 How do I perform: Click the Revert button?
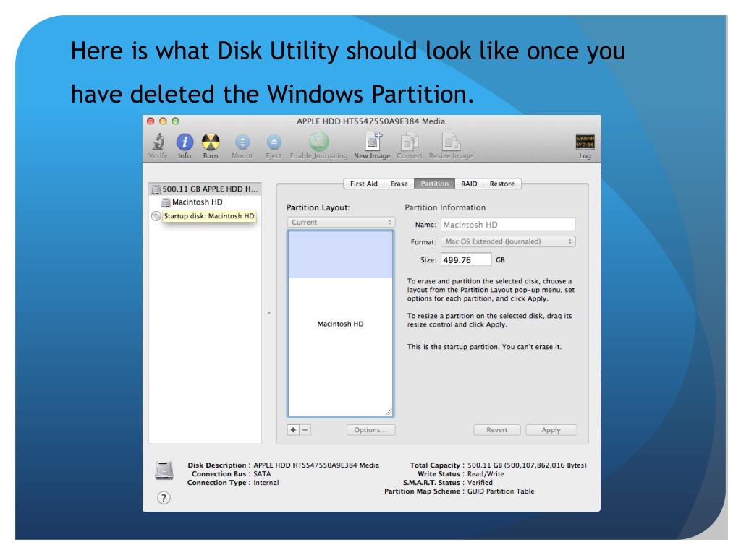(x=496, y=430)
